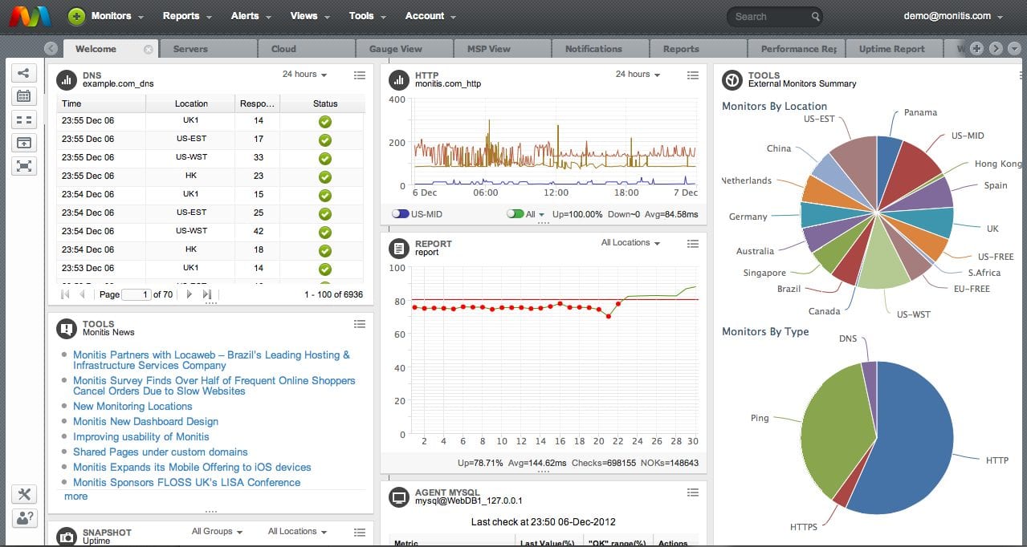Open Monitis New Dashboard Design link
1027x547 pixels.
point(145,422)
